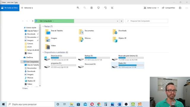Open Cortana from the taskbar
The height and width of the screenshot is (107, 190).
[x=58, y=104]
